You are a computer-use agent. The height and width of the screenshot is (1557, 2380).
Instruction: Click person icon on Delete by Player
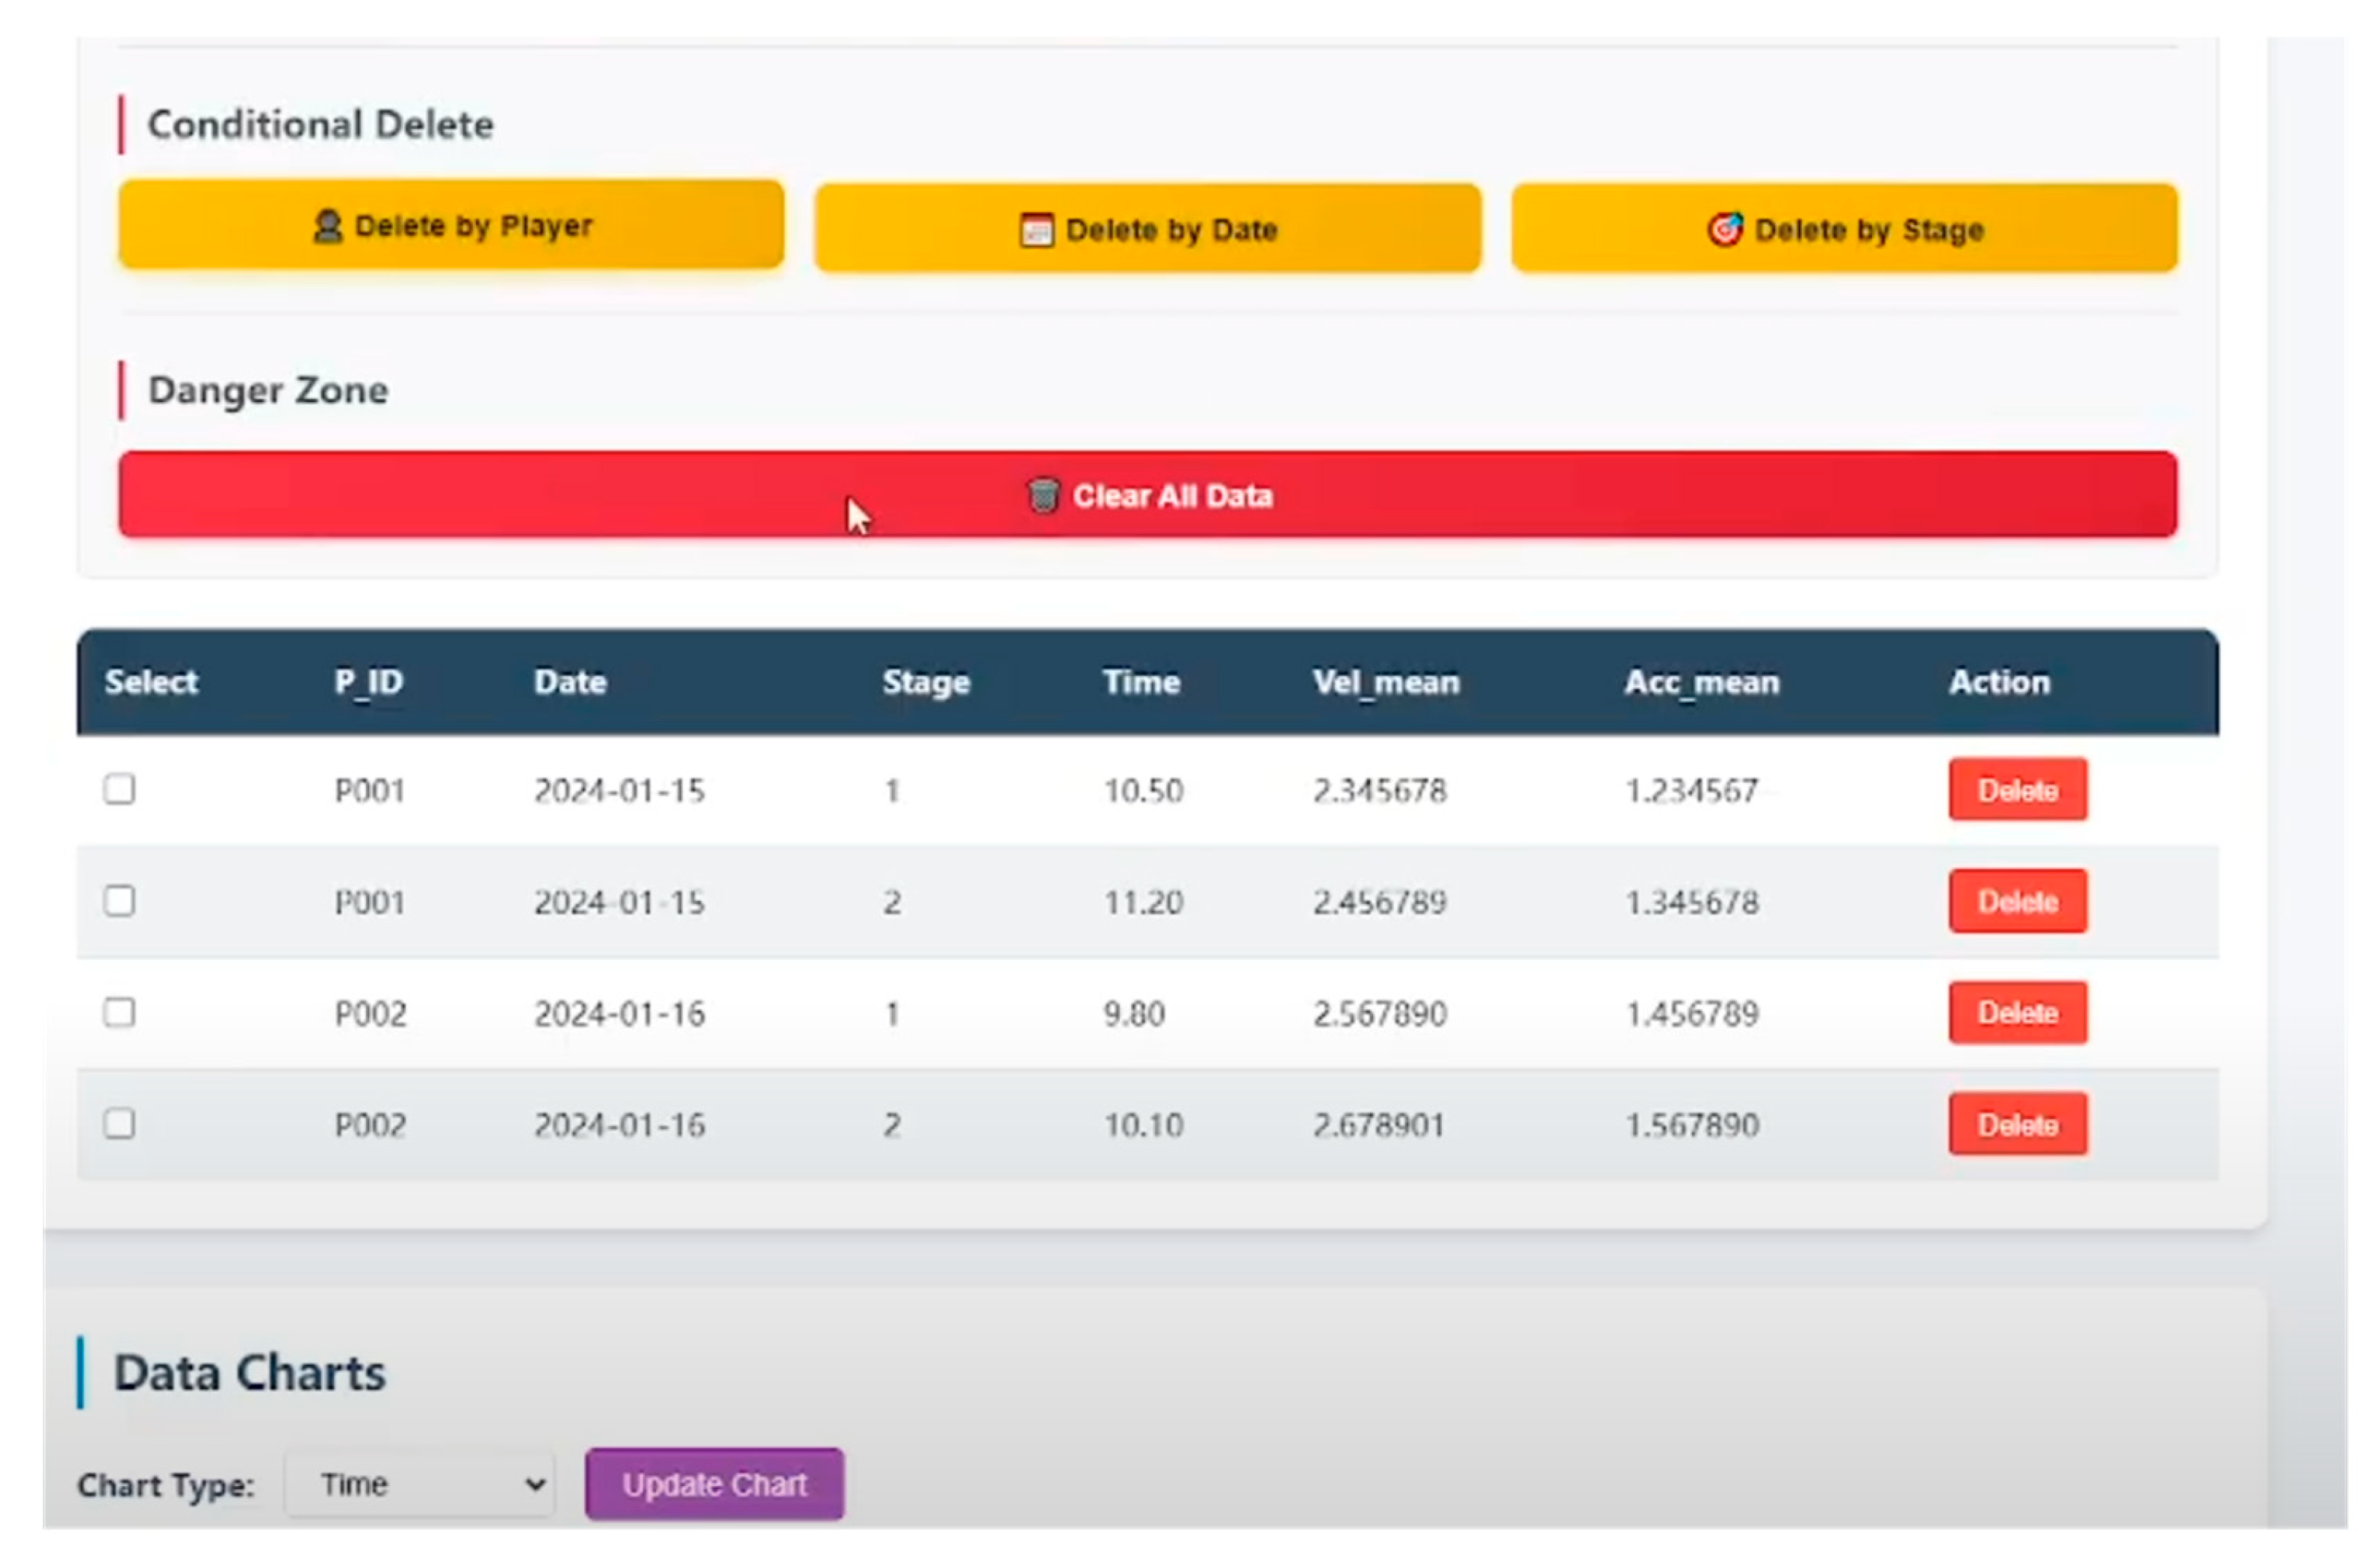pos(328,227)
